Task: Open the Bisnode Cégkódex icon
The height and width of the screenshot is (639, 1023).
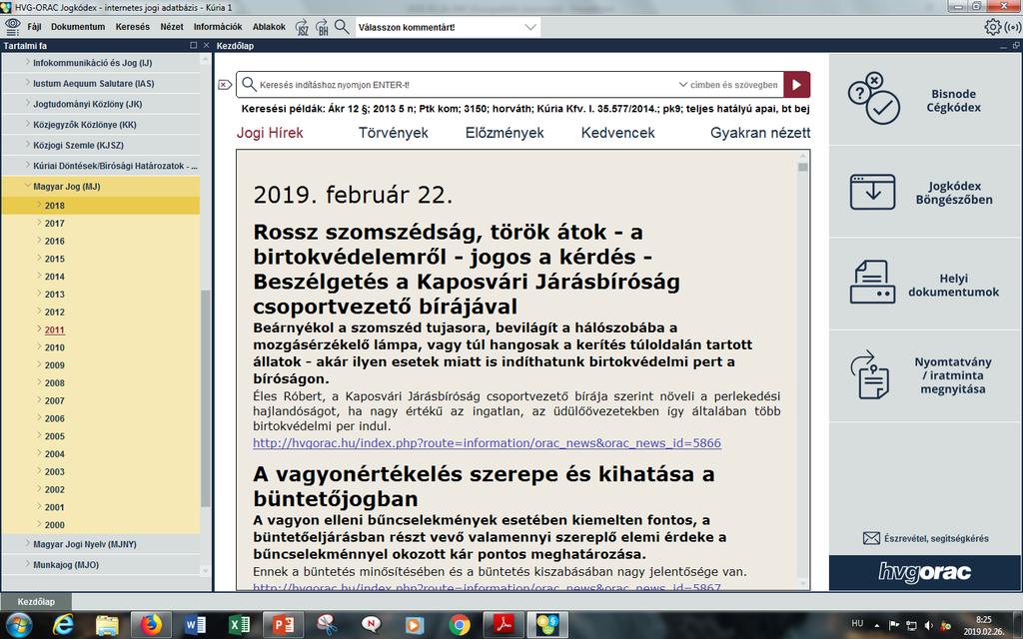Action: [x=874, y=99]
